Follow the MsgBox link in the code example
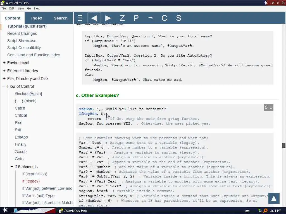 tap(85, 109)
